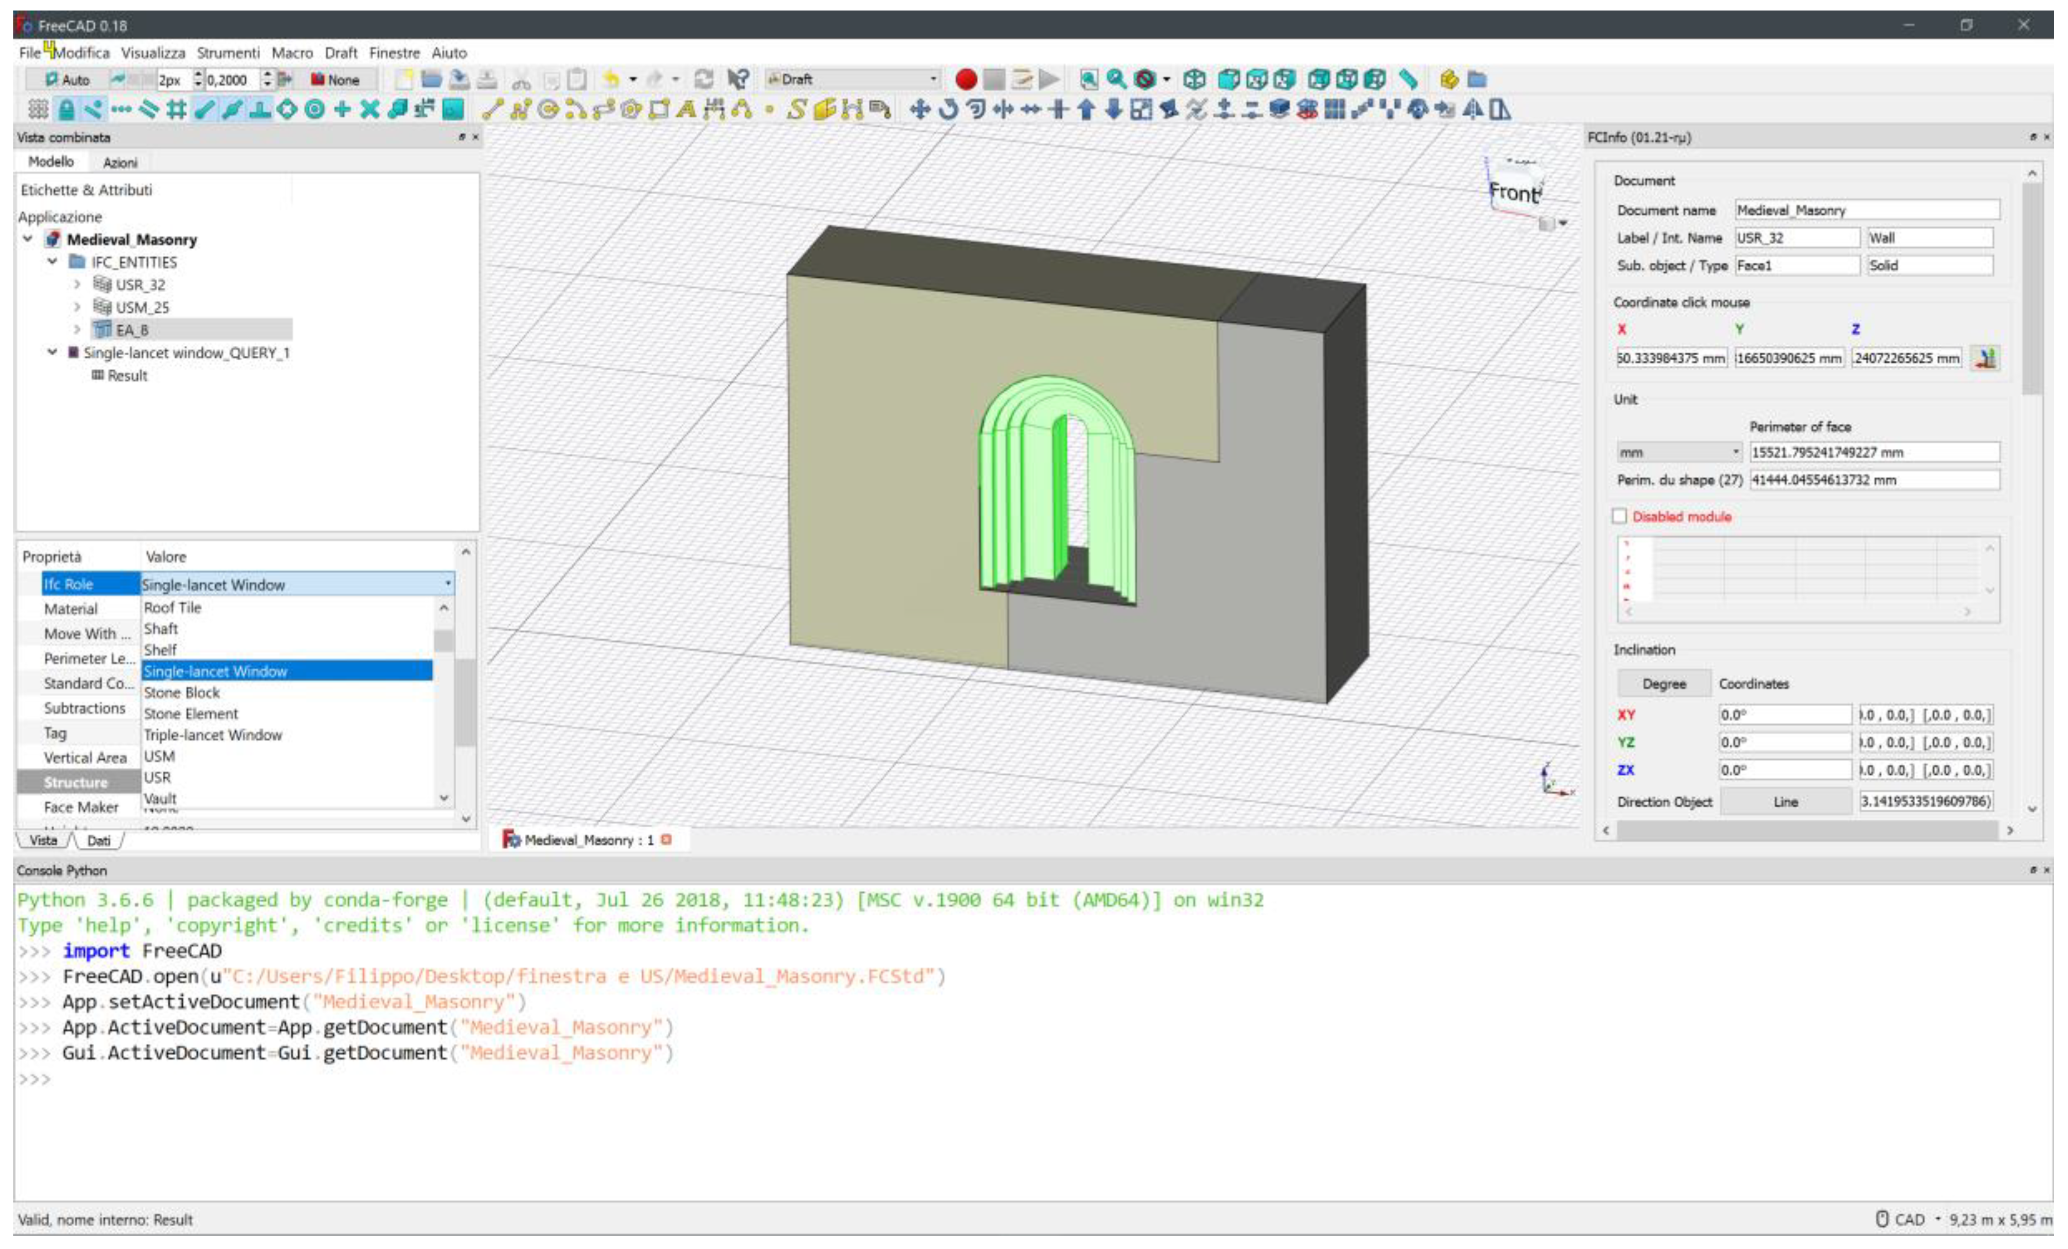Screen dimensions: 2068x1249
Task: Click the snap lock toolbar icon
Action: 65,110
